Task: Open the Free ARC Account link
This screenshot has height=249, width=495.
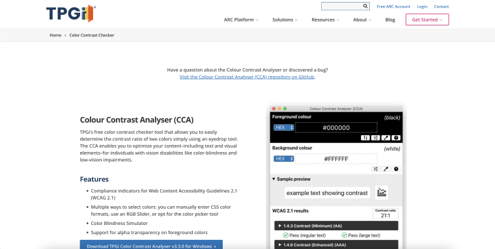Action: point(393,7)
